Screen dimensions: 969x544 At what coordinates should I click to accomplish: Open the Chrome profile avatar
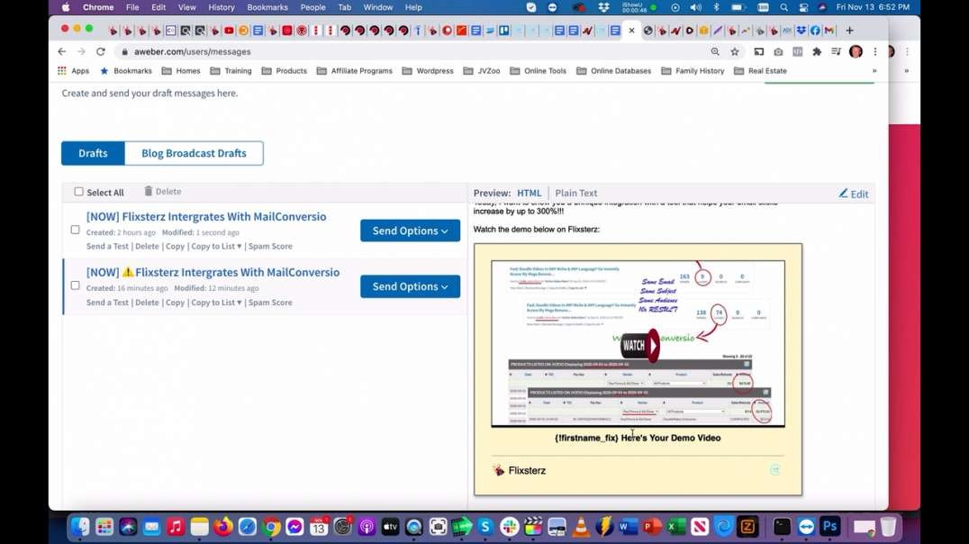click(x=856, y=52)
